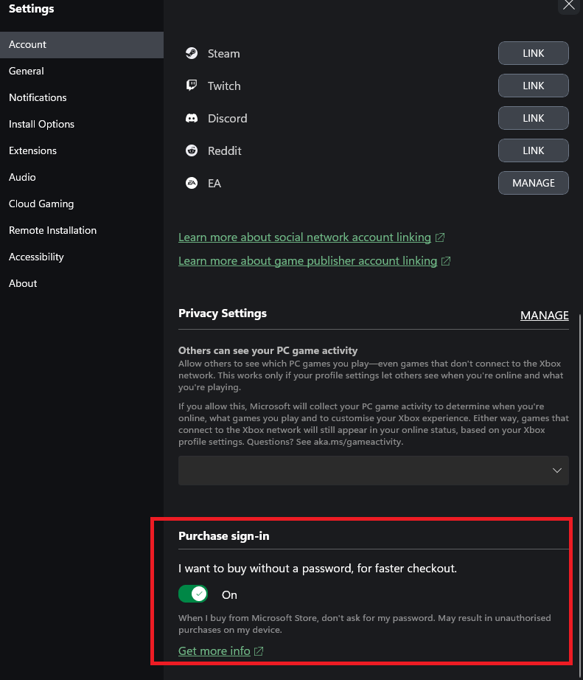
Task: Select Cloud Gaming in the sidebar
Action: [41, 204]
